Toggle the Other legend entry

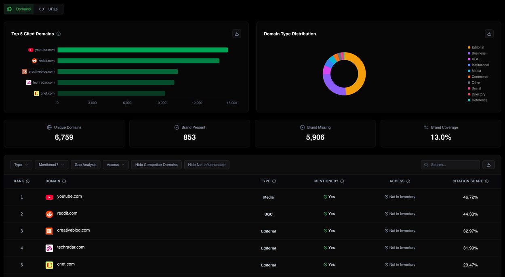coord(474,82)
